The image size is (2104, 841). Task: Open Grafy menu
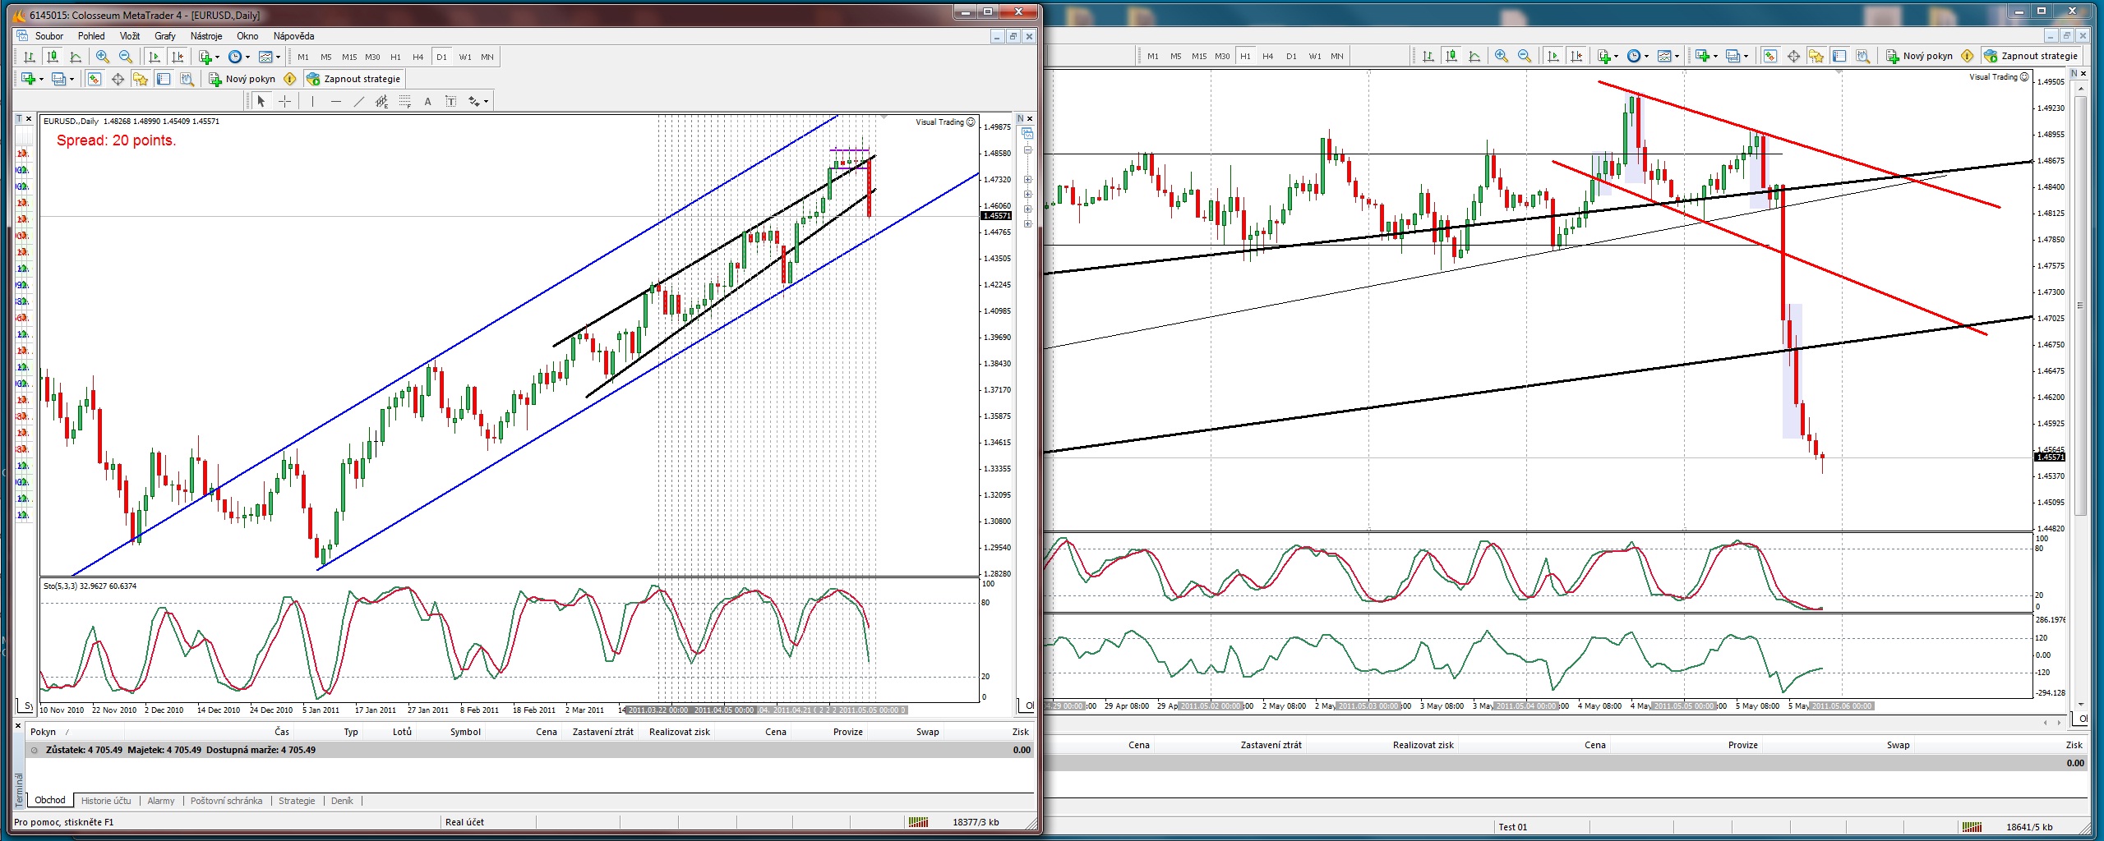pyautogui.click(x=165, y=36)
